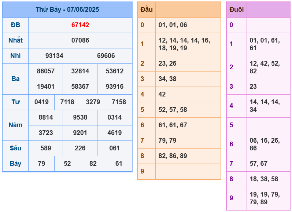
Task: Select seventh prize number 52
Action: tap(67, 164)
